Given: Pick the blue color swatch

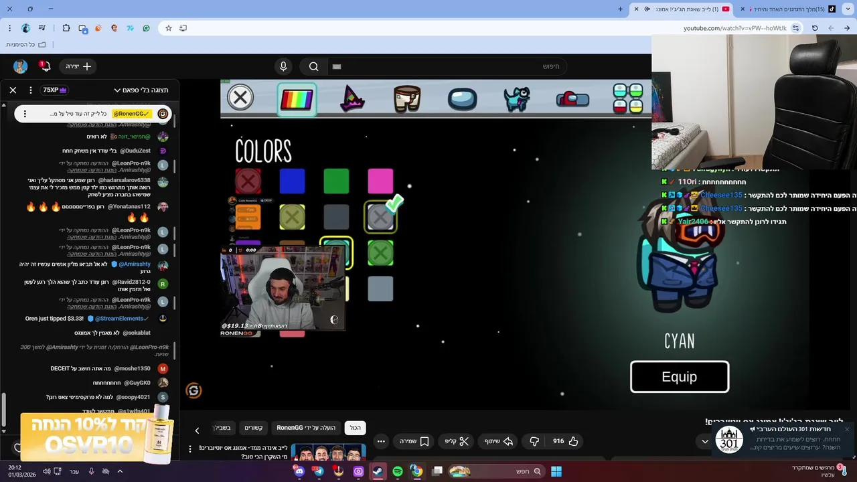Looking at the screenshot, I should (x=292, y=181).
